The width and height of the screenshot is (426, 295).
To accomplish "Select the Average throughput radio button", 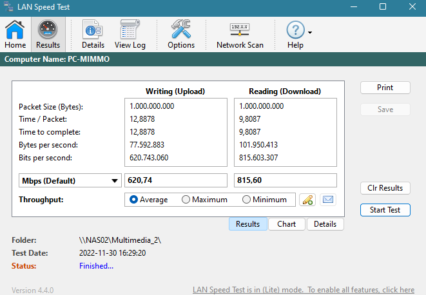I will pyautogui.click(x=133, y=200).
